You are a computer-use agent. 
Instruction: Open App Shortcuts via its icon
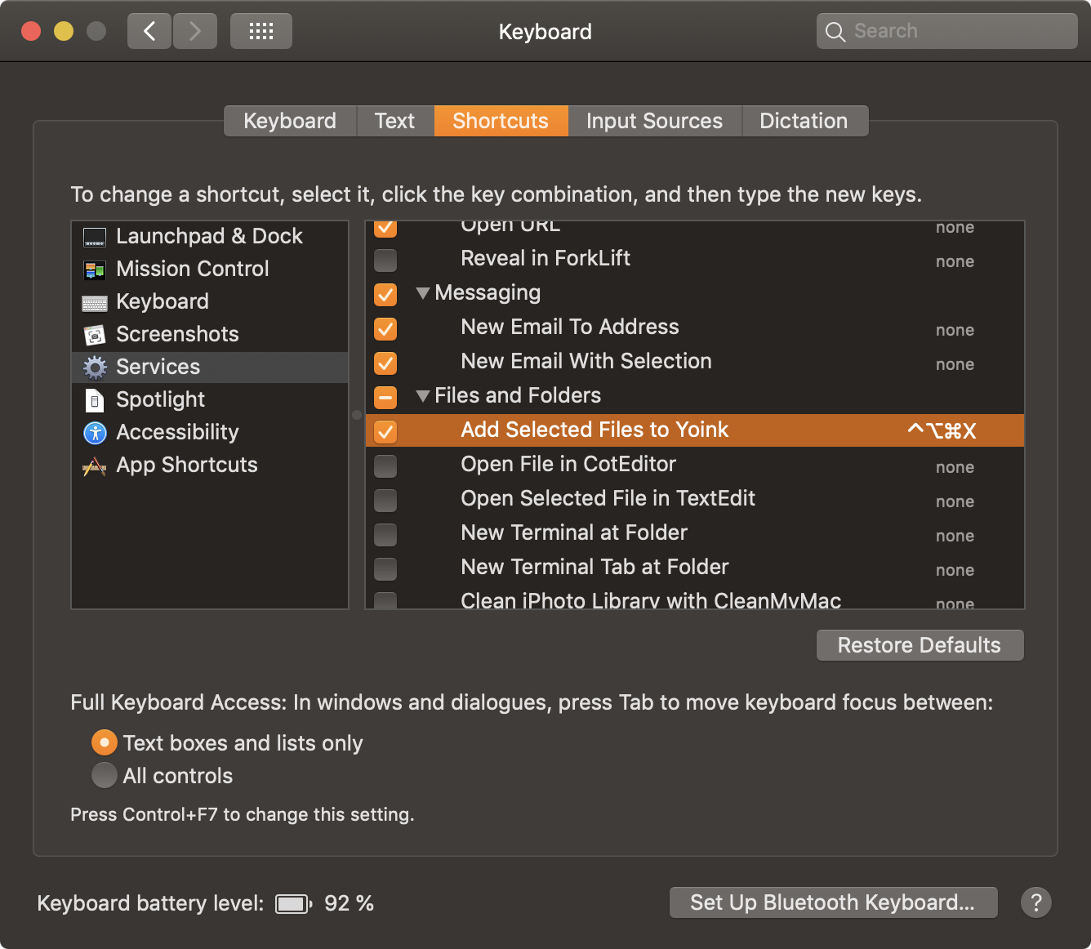pos(95,466)
